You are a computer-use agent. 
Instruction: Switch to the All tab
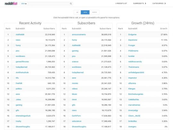[x=77, y=12]
